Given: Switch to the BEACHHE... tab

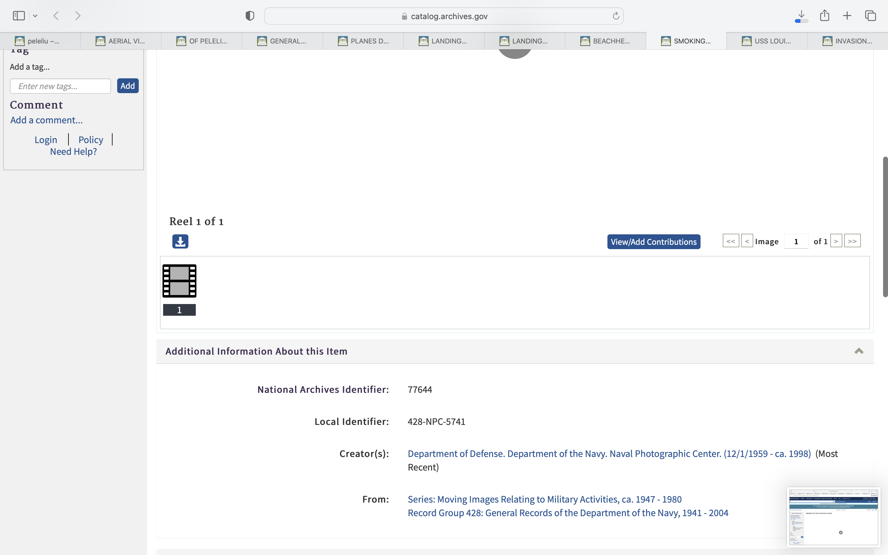Looking at the screenshot, I should [606, 41].
